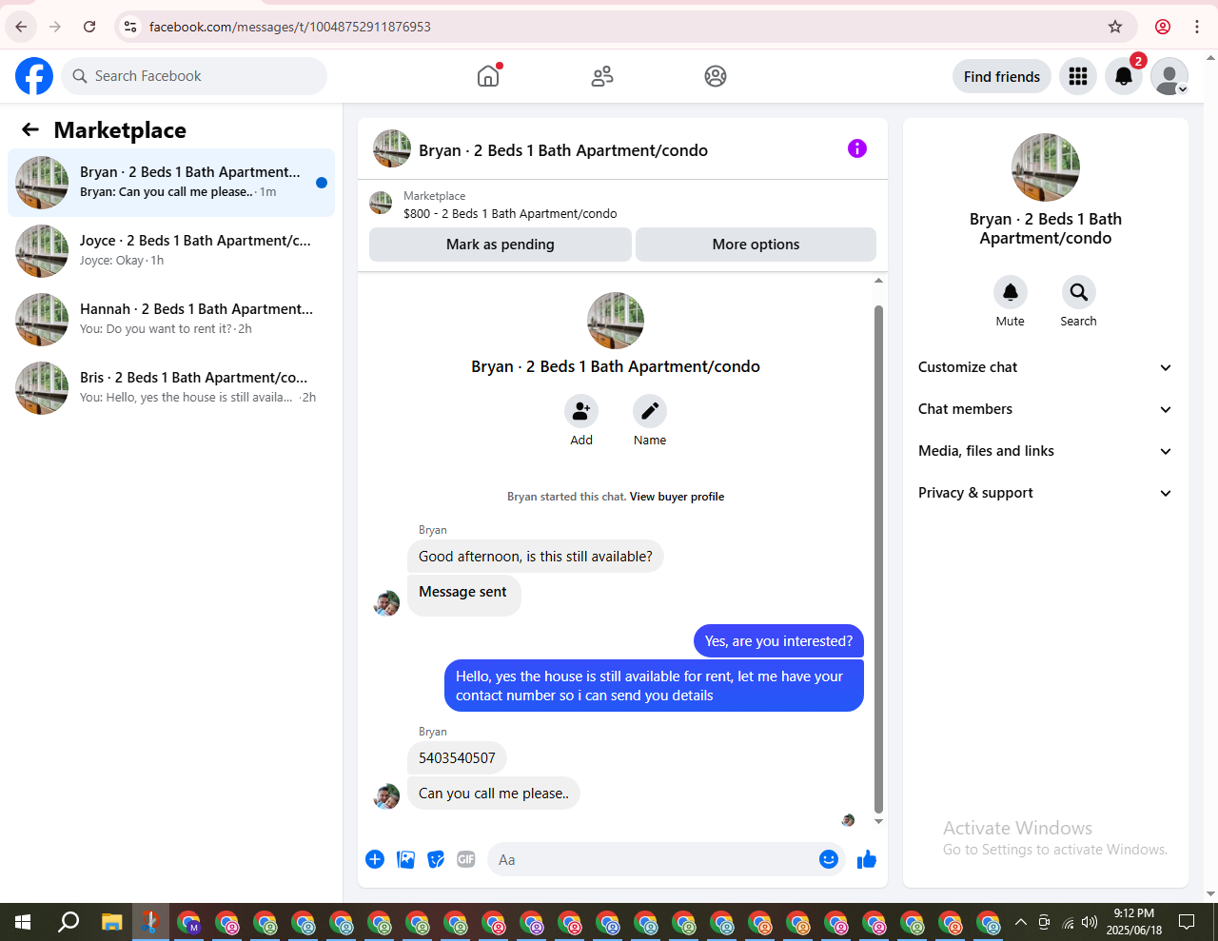Attach a photo file to the message
This screenshot has height=941, width=1218.
(x=405, y=859)
